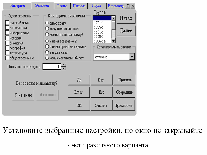Click the Попыток пересдать number field
Screen dimensions: 207x155
(52, 67)
